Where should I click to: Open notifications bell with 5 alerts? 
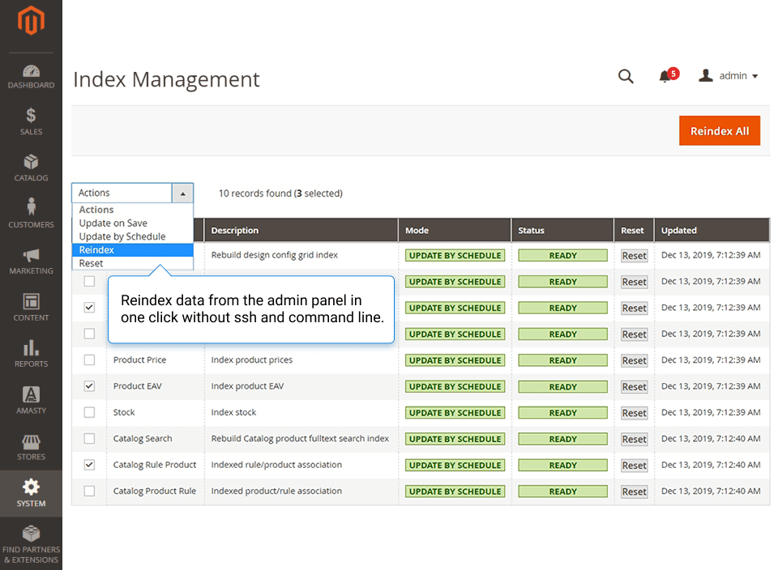pyautogui.click(x=669, y=76)
